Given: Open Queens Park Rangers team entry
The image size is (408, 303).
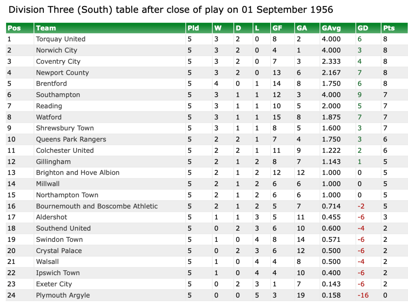Looking at the screenshot, I should pyautogui.click(x=71, y=139).
